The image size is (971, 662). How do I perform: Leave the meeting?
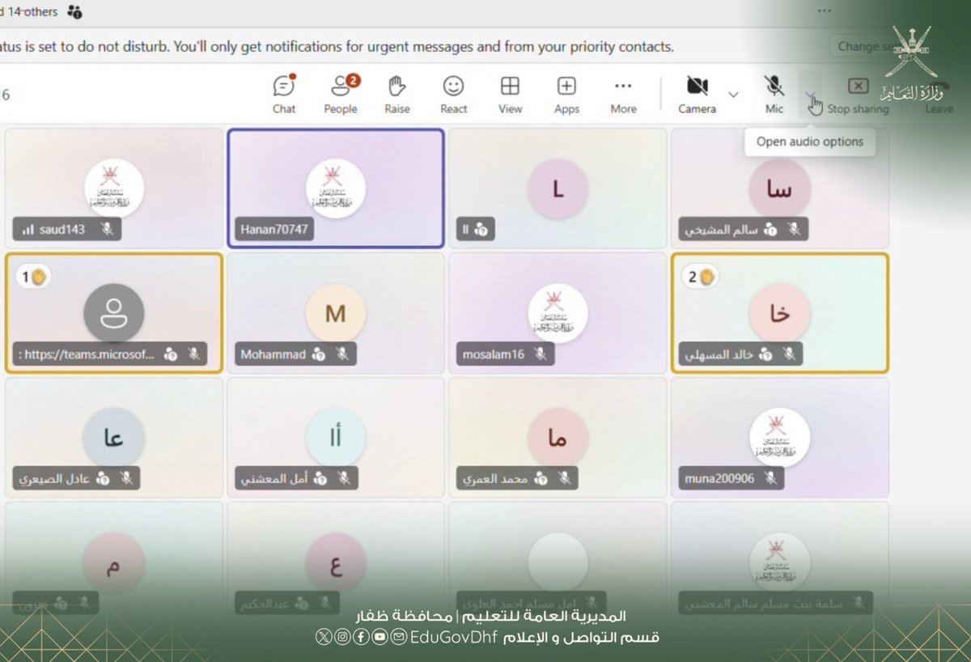tap(939, 95)
